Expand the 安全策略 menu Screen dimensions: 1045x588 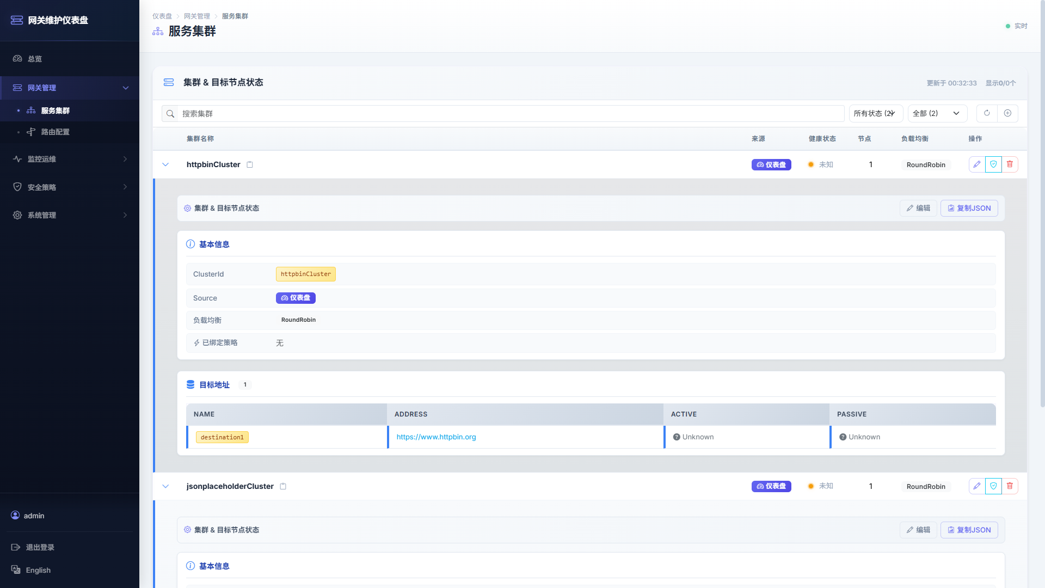(x=70, y=187)
